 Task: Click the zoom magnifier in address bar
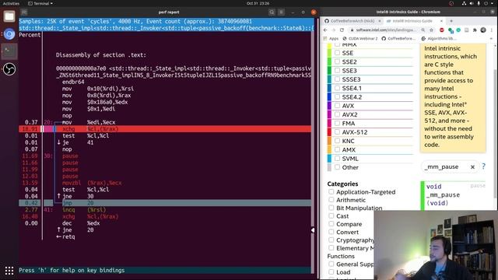tap(423, 30)
